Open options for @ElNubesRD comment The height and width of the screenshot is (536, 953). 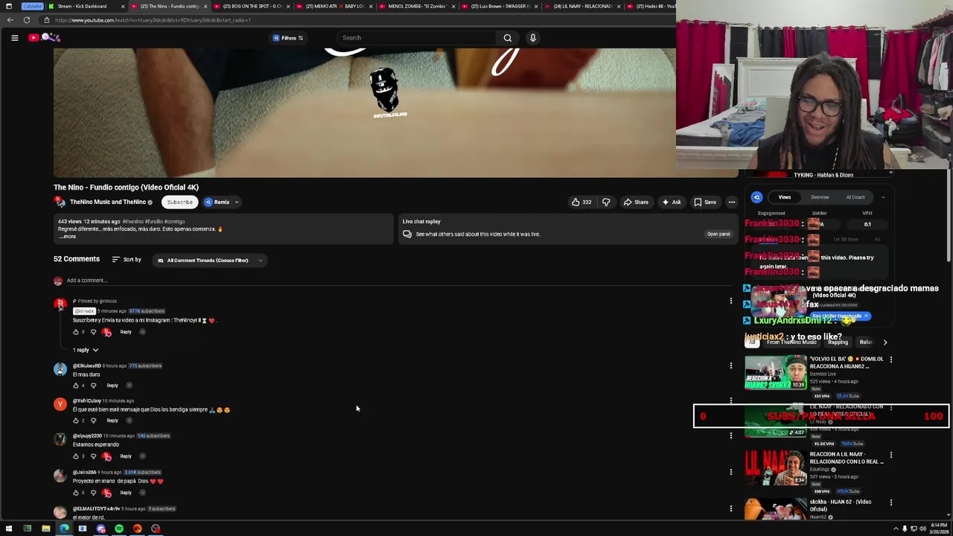[730, 366]
